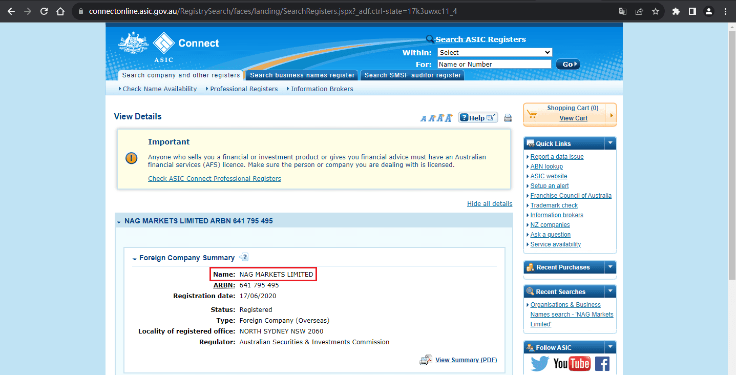
Task: Open the ASIC website quick link
Action: (x=549, y=176)
